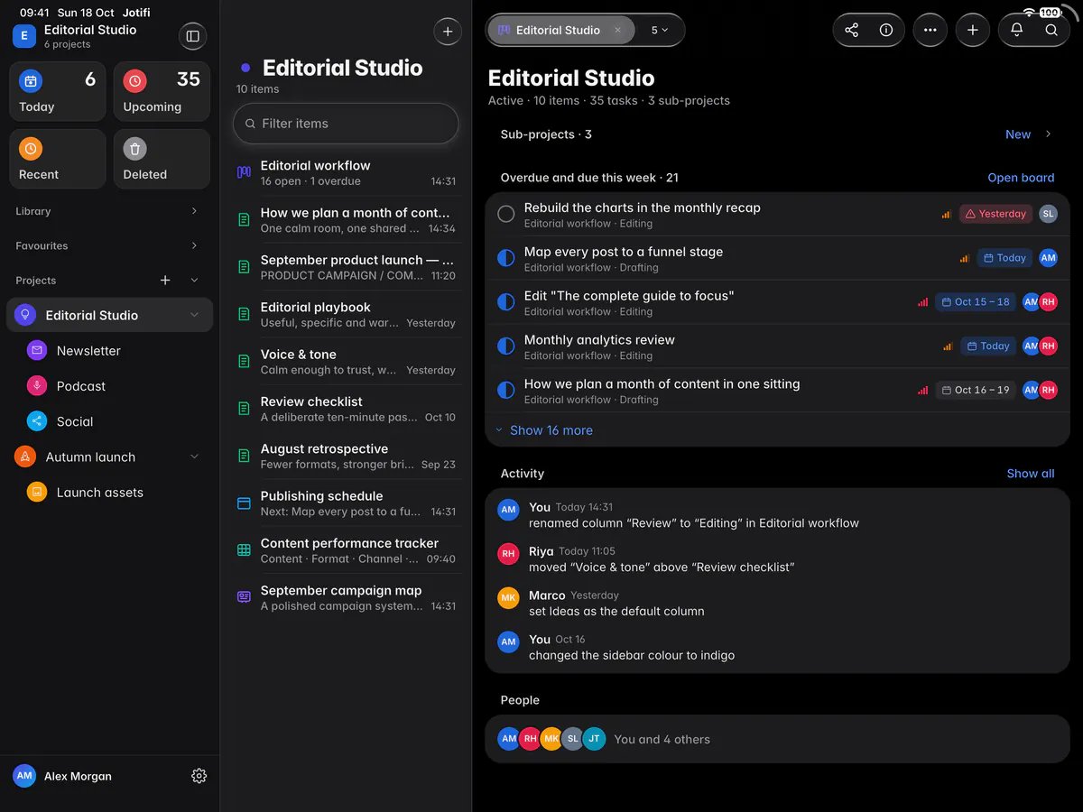Image resolution: width=1083 pixels, height=812 pixels.
Task: Open the Social sub-project
Action: point(109,421)
